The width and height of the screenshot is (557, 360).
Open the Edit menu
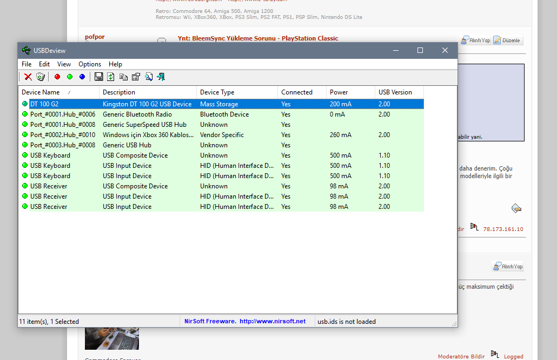tap(44, 64)
